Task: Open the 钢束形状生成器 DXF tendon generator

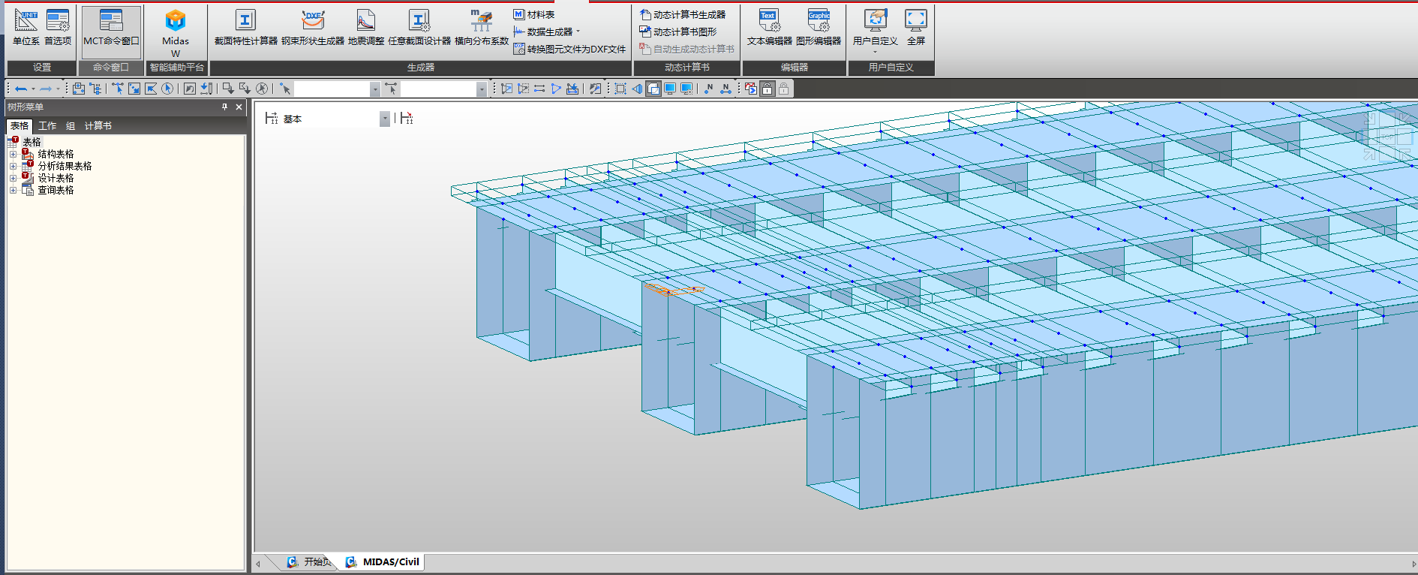Action: [313, 27]
